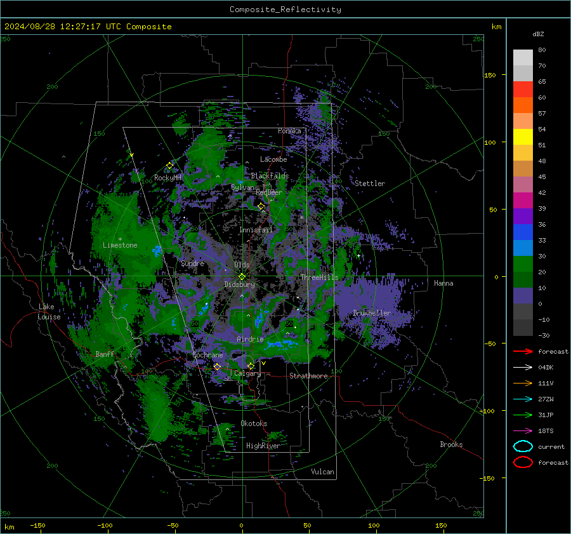This screenshot has width=571, height=534.
Task: Click the slate purple 0-10 dBZ swatch
Action: [523, 296]
